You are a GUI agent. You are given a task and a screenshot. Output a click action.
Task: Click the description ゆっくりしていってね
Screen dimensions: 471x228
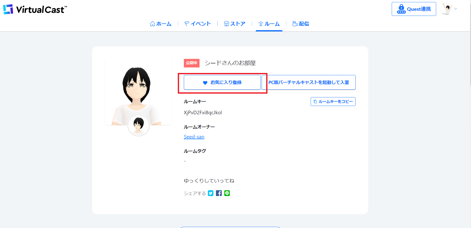click(x=209, y=181)
